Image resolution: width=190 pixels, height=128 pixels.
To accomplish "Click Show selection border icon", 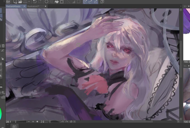I will coord(79,2).
